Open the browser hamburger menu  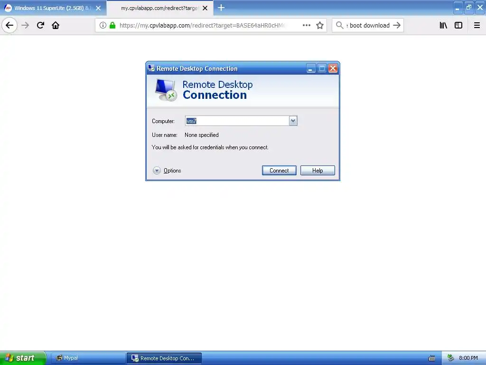click(x=477, y=25)
